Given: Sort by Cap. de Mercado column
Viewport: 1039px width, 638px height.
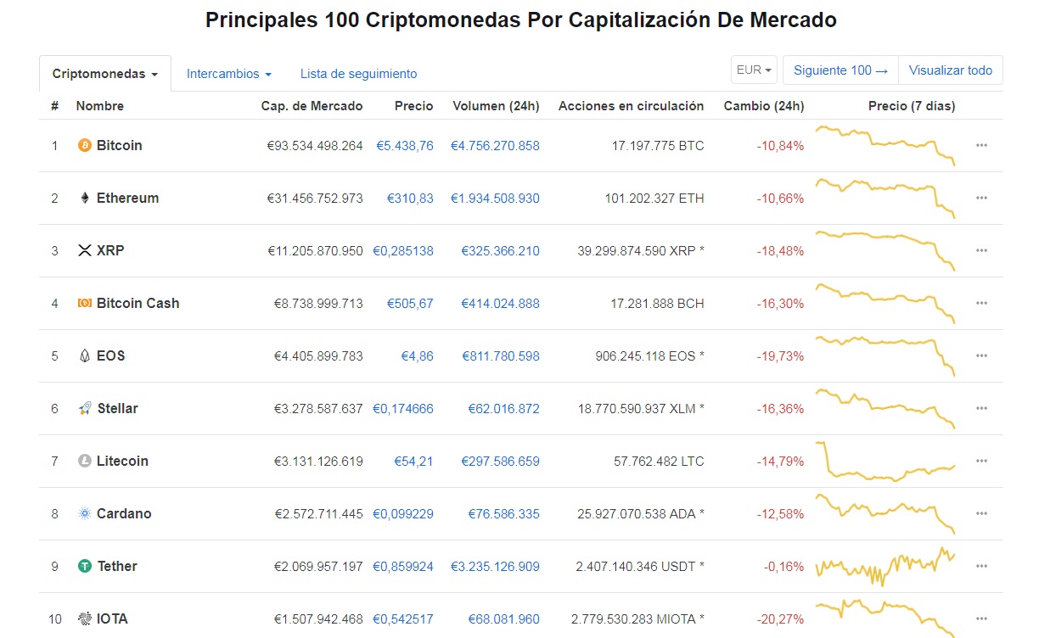Looking at the screenshot, I should tap(312, 106).
